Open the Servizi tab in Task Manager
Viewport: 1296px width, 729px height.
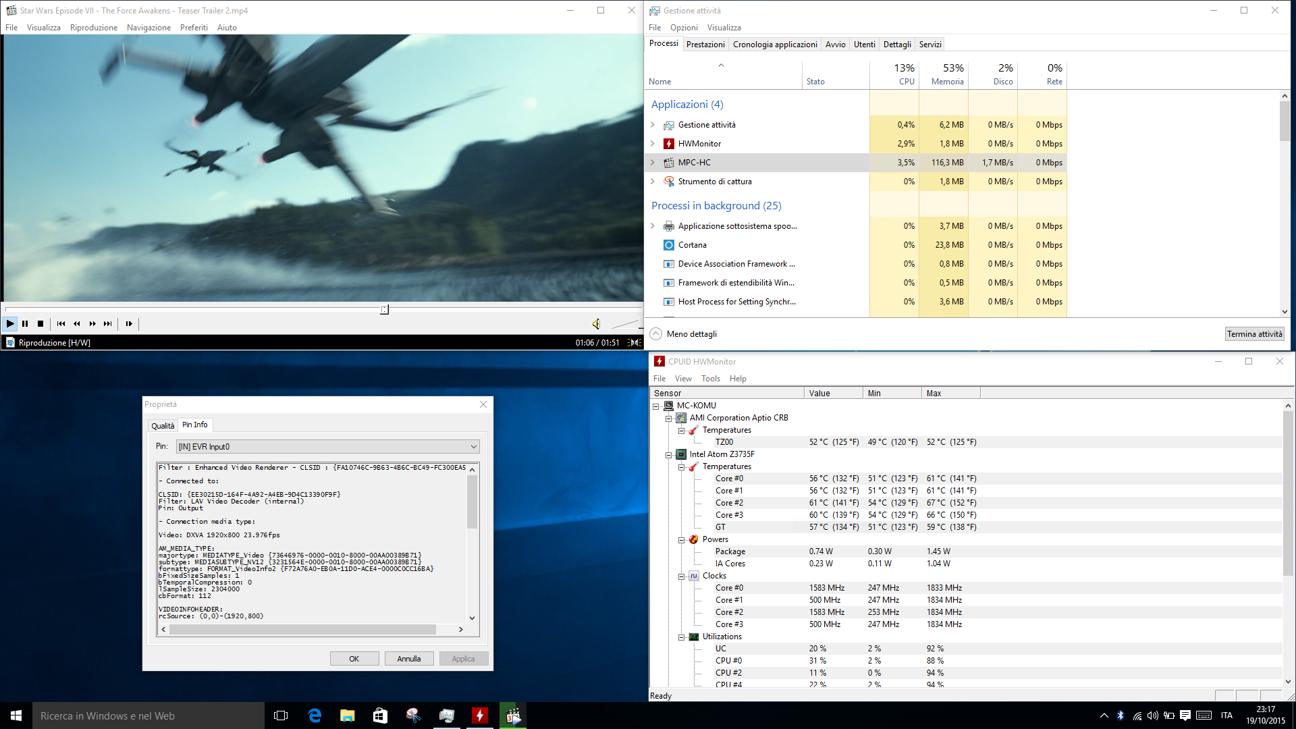click(x=930, y=45)
